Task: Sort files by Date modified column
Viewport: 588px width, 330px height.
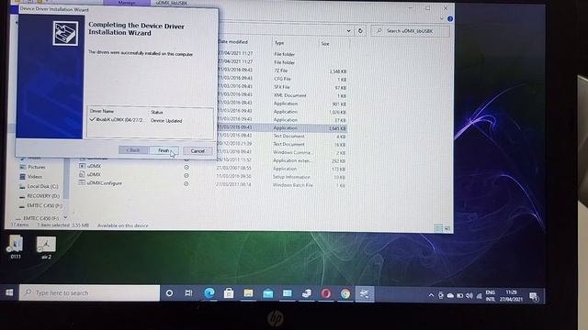Action: point(232,42)
